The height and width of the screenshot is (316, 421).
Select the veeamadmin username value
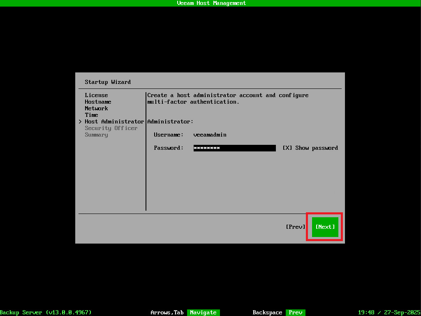pyautogui.click(x=210, y=135)
